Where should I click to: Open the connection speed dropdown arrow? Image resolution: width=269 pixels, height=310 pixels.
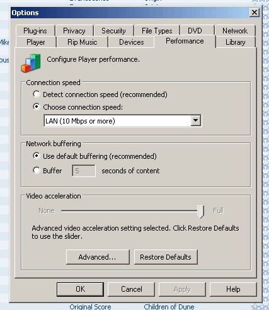pos(195,120)
